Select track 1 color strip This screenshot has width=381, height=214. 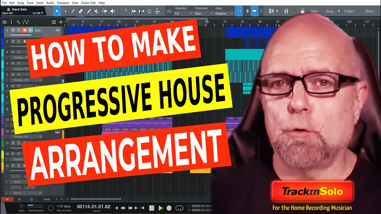[x=2, y=32]
